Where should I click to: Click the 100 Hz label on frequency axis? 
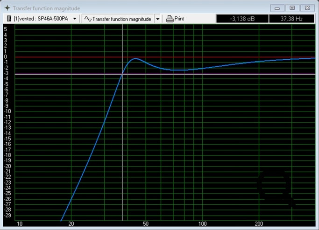coord(202,224)
